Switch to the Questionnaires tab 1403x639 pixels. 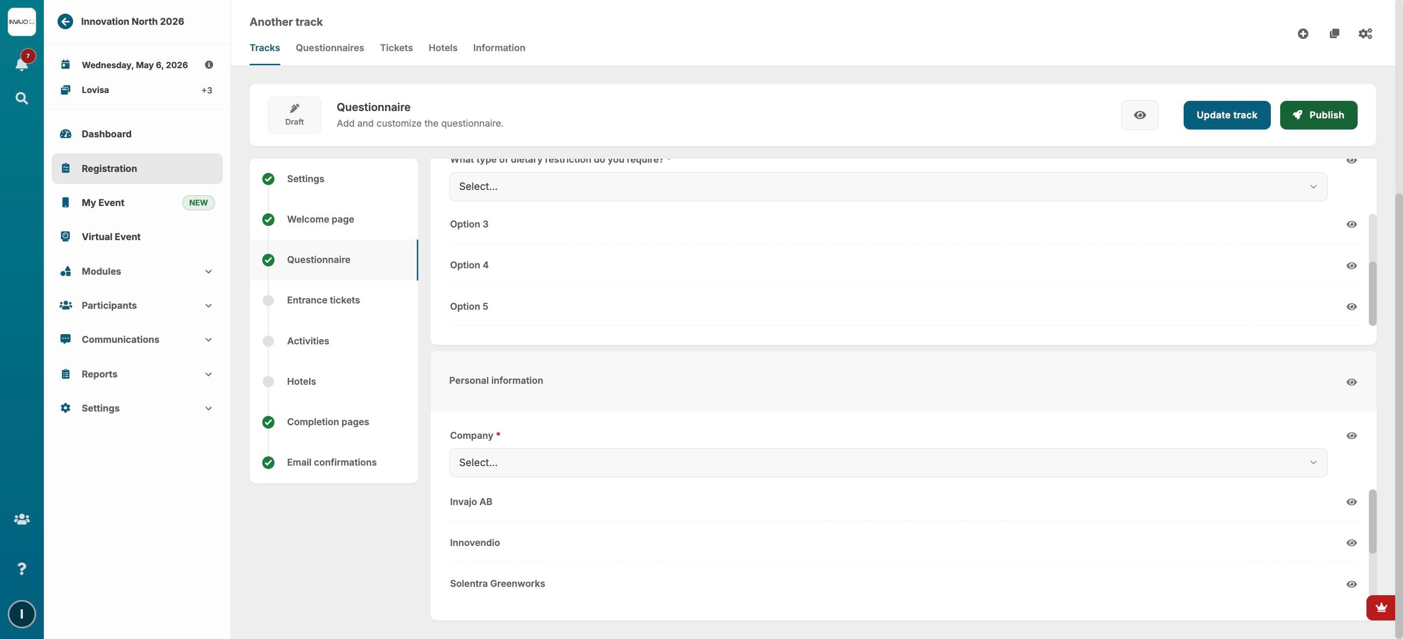point(330,48)
